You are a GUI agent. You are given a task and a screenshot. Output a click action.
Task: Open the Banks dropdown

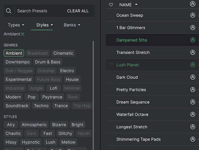[72, 25]
